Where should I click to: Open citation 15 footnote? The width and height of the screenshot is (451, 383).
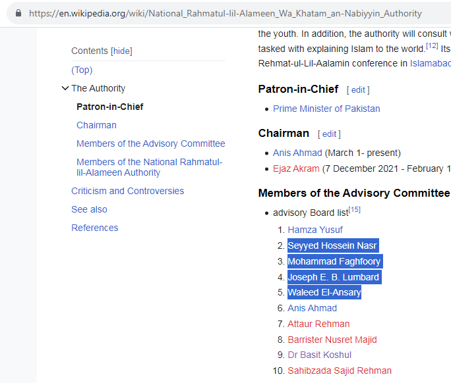(x=354, y=209)
